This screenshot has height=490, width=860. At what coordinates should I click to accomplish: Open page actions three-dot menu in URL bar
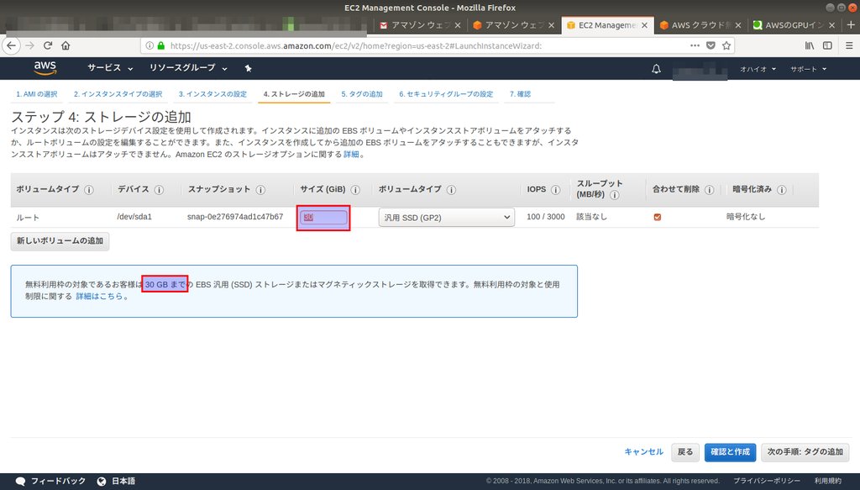[695, 45]
